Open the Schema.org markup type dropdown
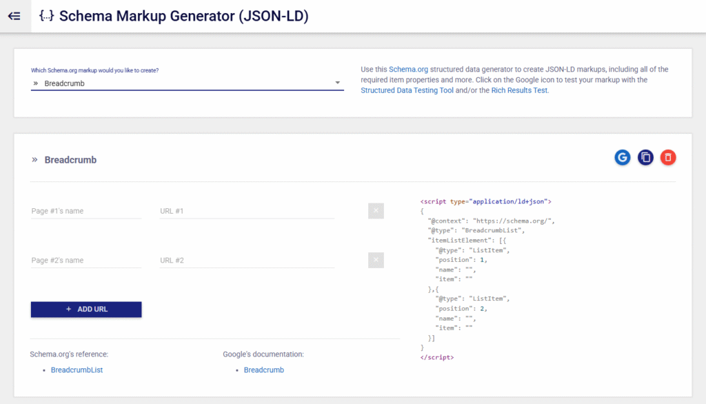Image resolution: width=706 pixels, height=404 pixels. [188, 83]
